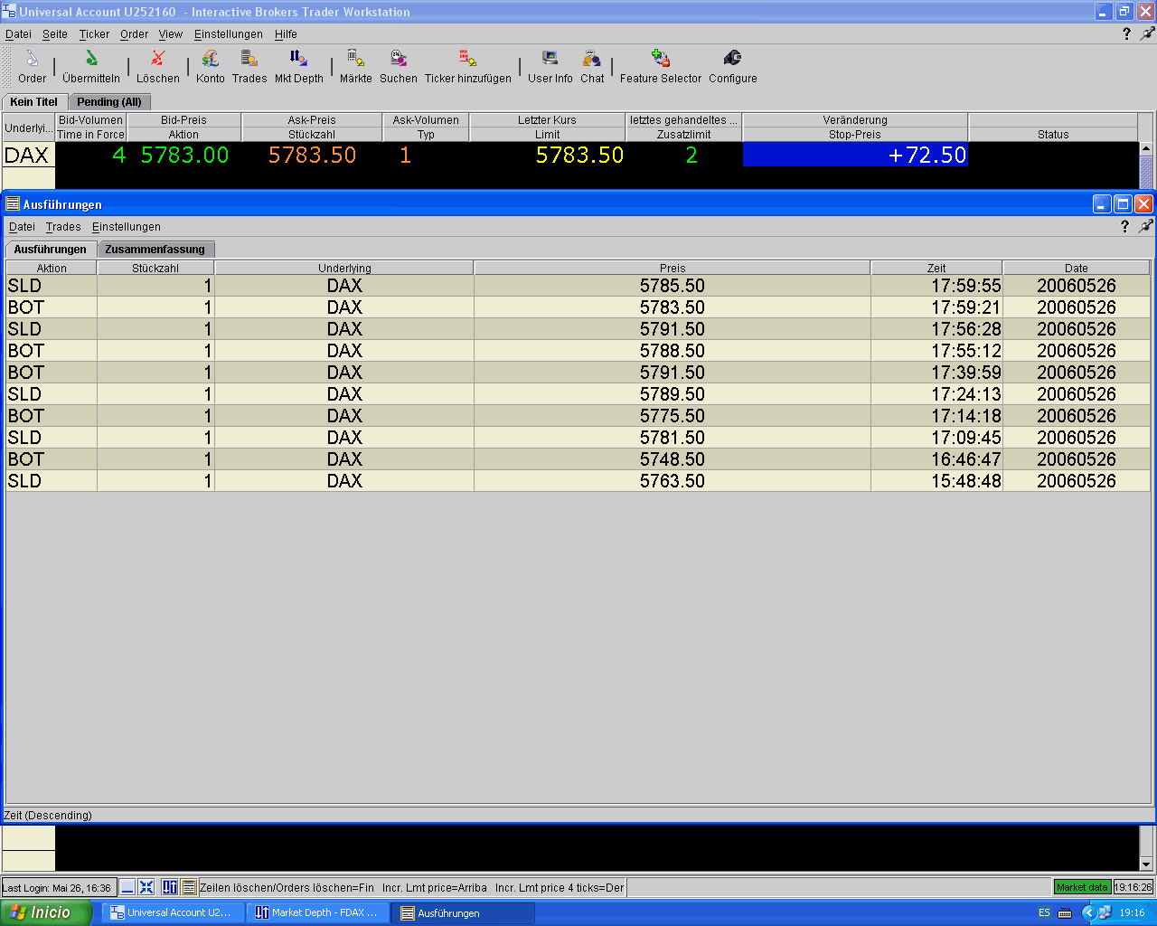This screenshot has height=926, width=1157.
Task: Sort by Zeit column header
Action: [x=936, y=268]
